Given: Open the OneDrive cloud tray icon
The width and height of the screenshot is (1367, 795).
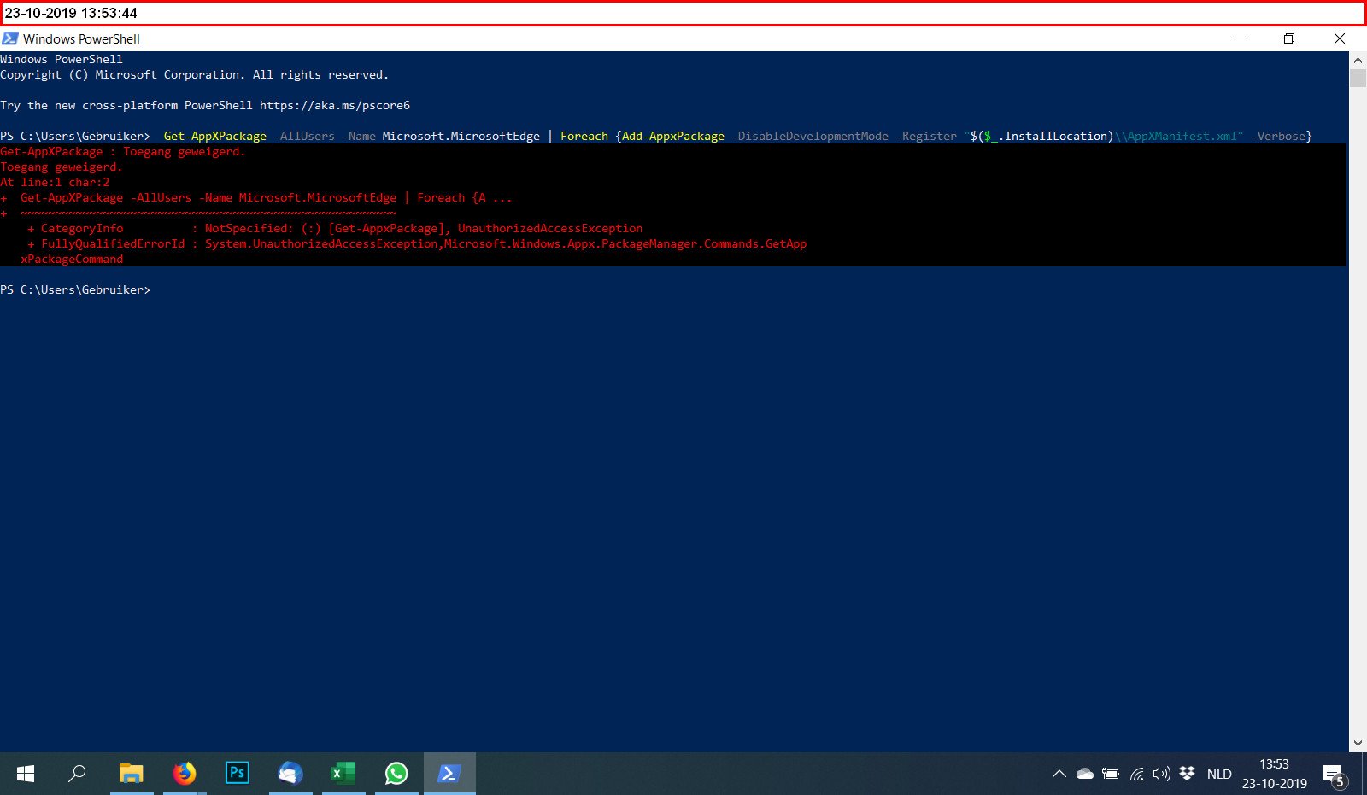Looking at the screenshot, I should (x=1085, y=774).
